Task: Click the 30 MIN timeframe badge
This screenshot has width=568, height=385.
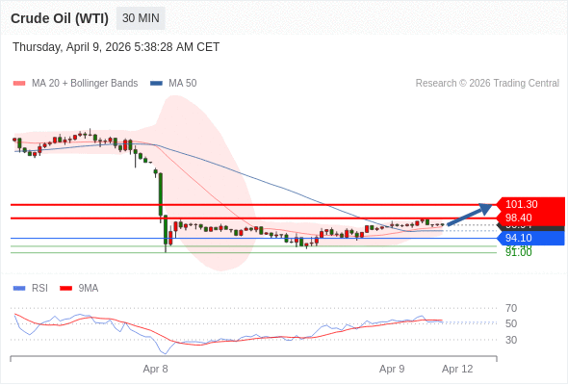Action: tap(141, 18)
